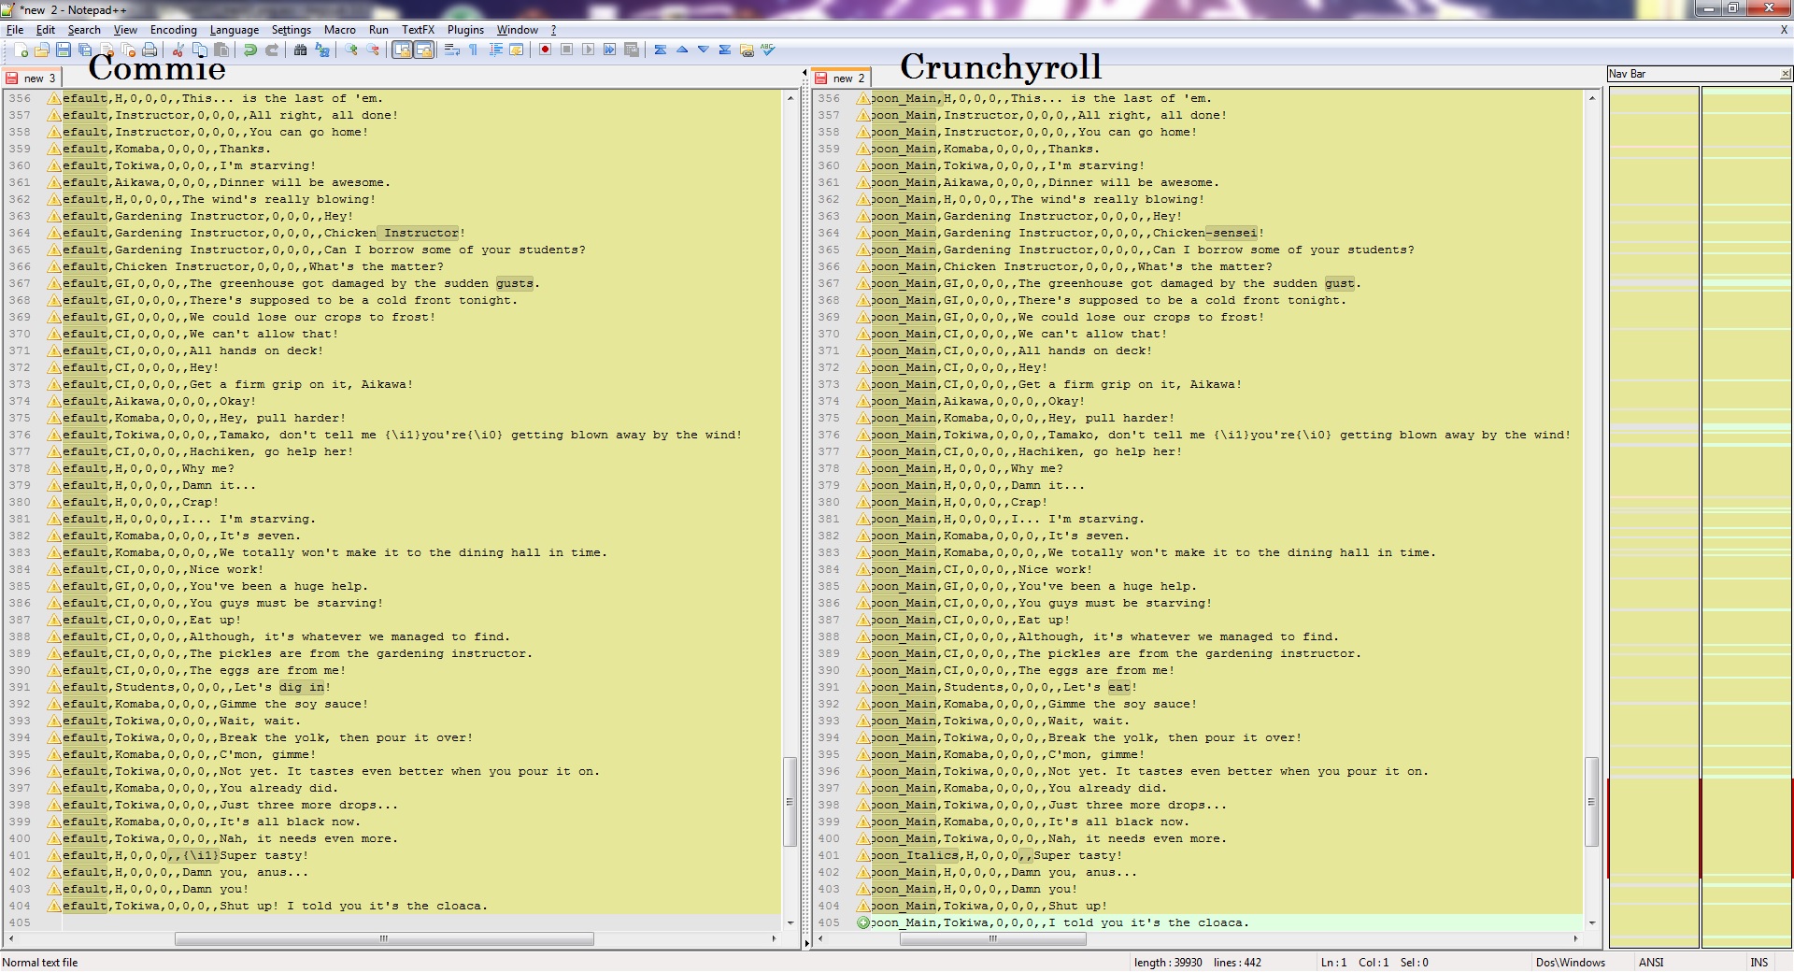Open Find with the binoculars icon
This screenshot has width=1794, height=972.
[300, 50]
